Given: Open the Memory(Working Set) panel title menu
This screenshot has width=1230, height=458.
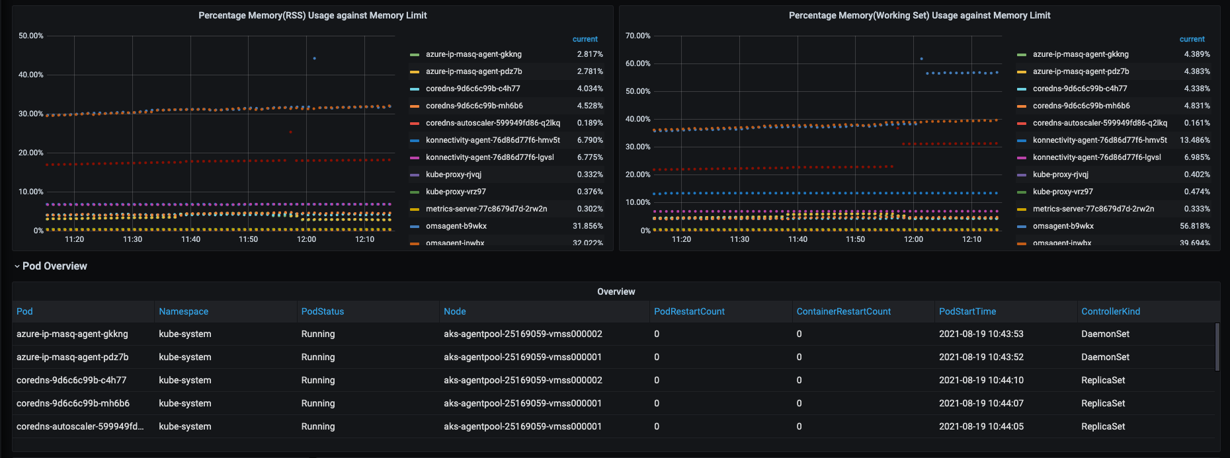Looking at the screenshot, I should pyautogui.click(x=919, y=15).
